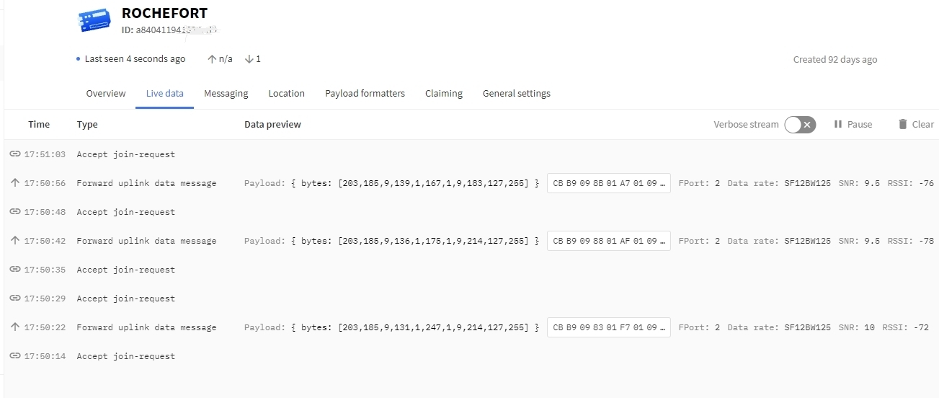Click the hex payload box at 17:50:56
The image size is (939, 398).
pyautogui.click(x=608, y=183)
